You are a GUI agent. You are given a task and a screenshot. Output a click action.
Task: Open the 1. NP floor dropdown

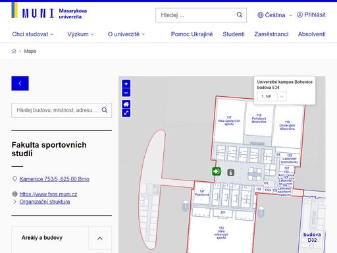click(x=272, y=96)
